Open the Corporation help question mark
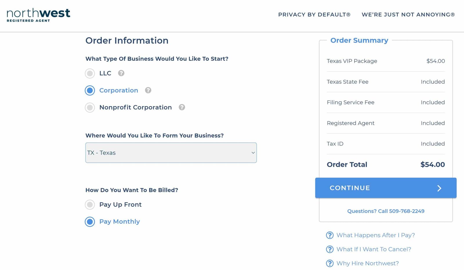The width and height of the screenshot is (464, 270). tap(148, 90)
